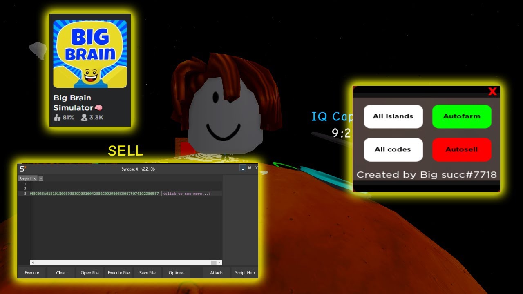Screen dimensions: 523x294
Task: Expand the 'click to see more' code fold
Action: pos(187,194)
